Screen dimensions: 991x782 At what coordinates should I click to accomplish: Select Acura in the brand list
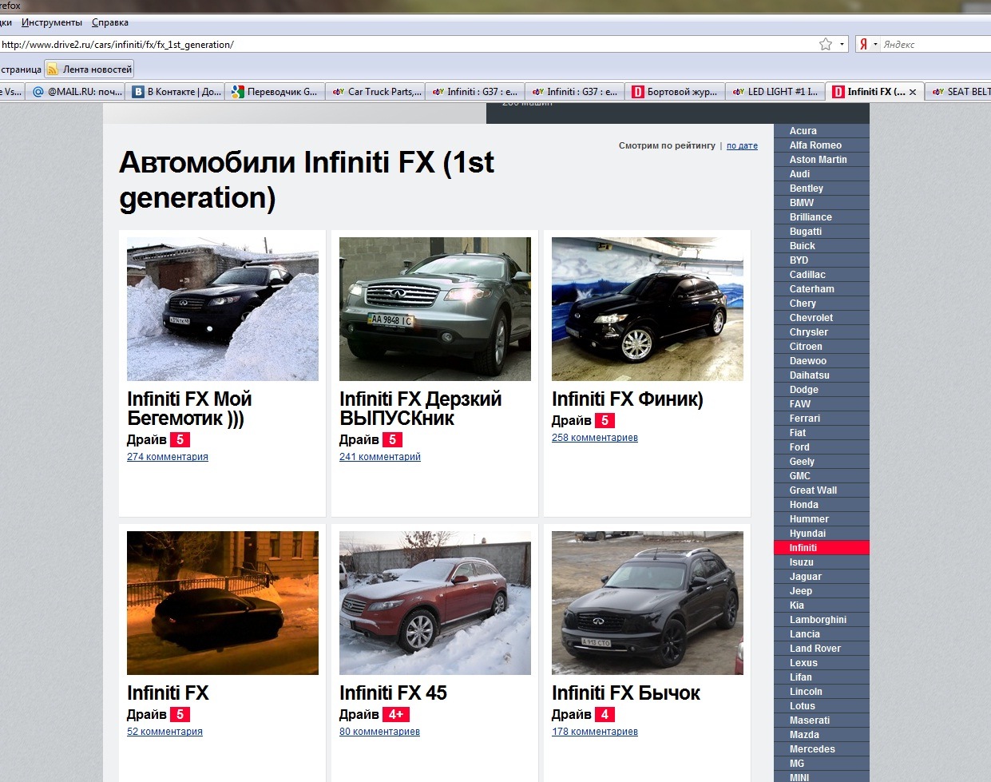click(x=822, y=131)
